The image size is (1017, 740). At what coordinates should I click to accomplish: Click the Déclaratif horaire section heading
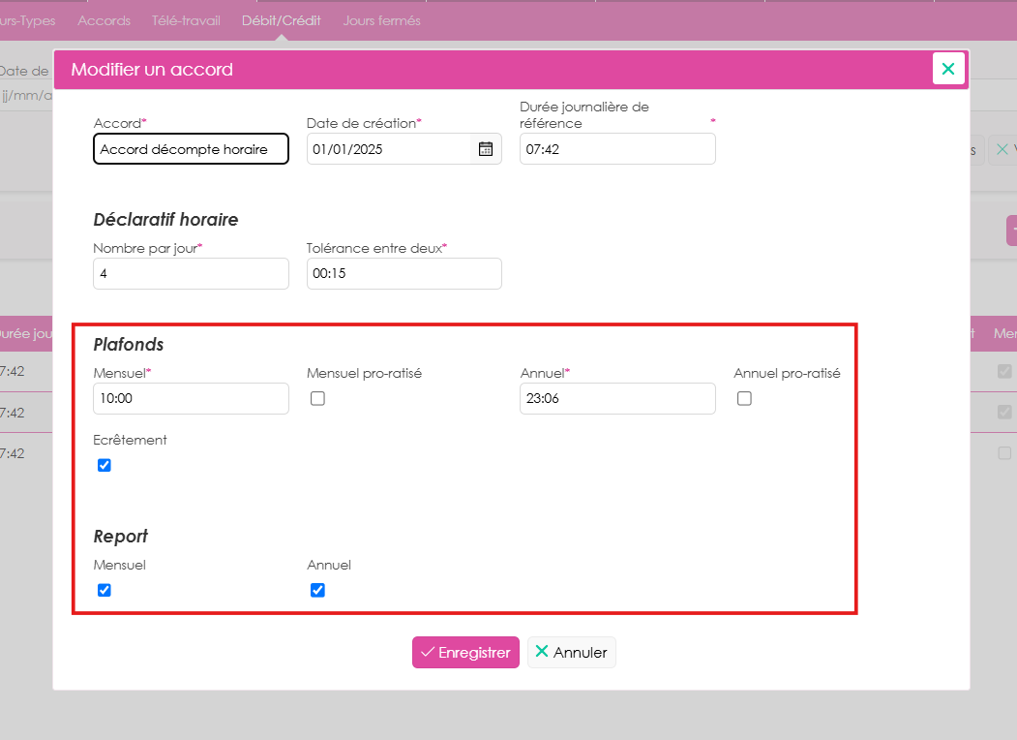tap(166, 220)
